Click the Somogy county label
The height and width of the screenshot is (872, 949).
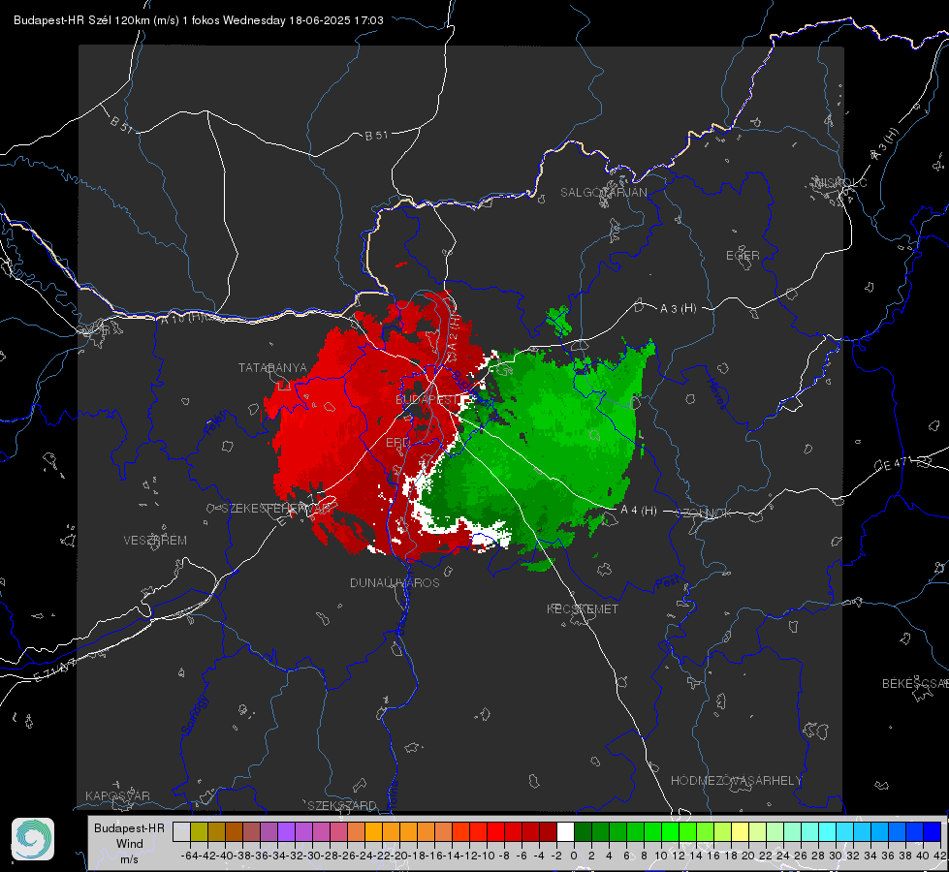point(194,715)
